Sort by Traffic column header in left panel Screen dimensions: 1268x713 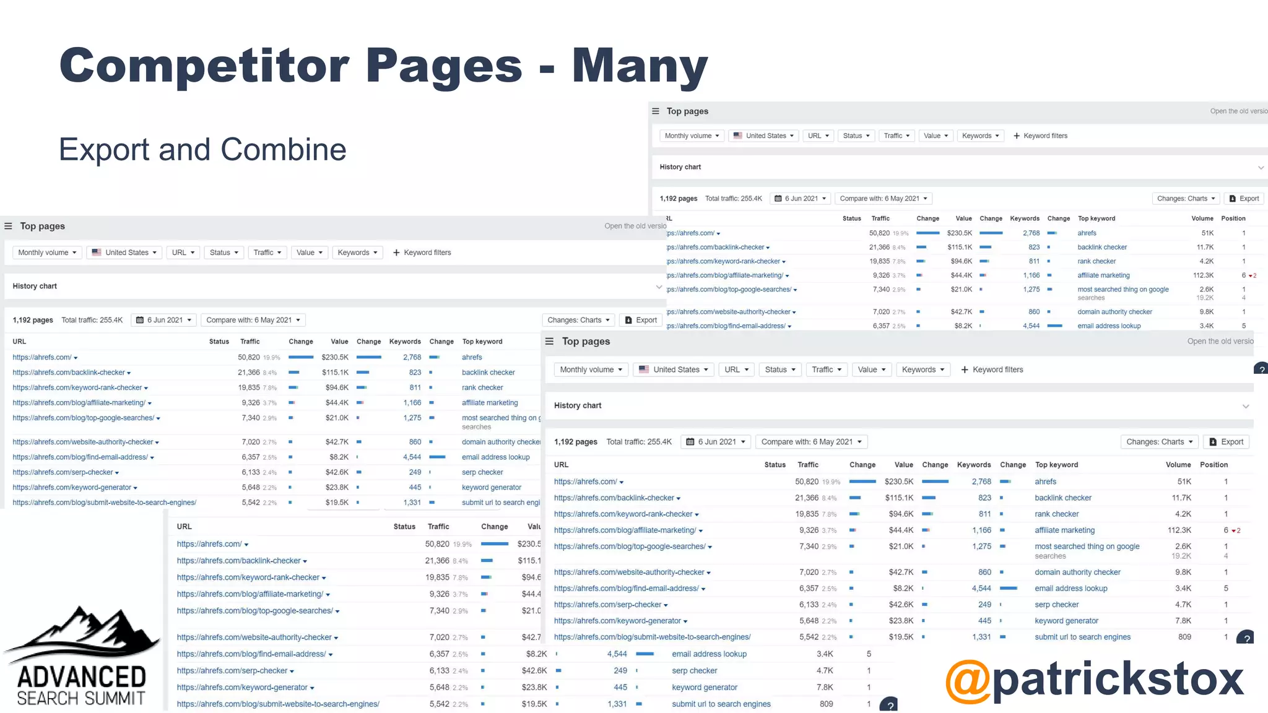[250, 342]
